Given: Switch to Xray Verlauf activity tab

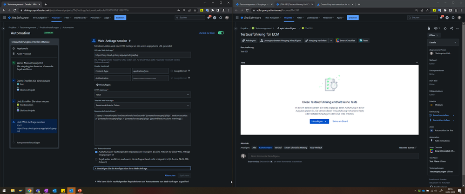Looking at the screenshot, I should point(316,147).
